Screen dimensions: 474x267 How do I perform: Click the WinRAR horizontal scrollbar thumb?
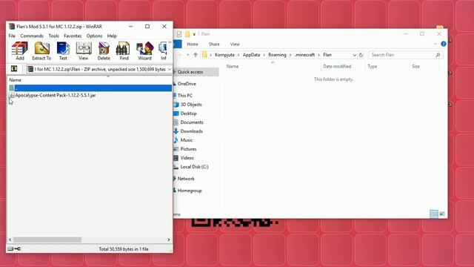(47, 240)
